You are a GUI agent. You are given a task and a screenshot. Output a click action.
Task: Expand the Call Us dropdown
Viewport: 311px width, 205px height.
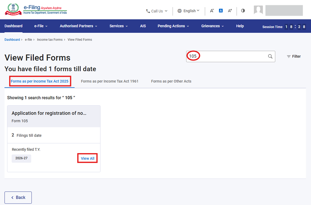point(157,11)
